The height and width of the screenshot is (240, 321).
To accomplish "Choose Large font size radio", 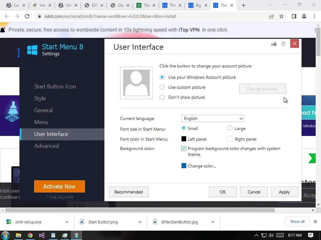I will click(230, 128).
